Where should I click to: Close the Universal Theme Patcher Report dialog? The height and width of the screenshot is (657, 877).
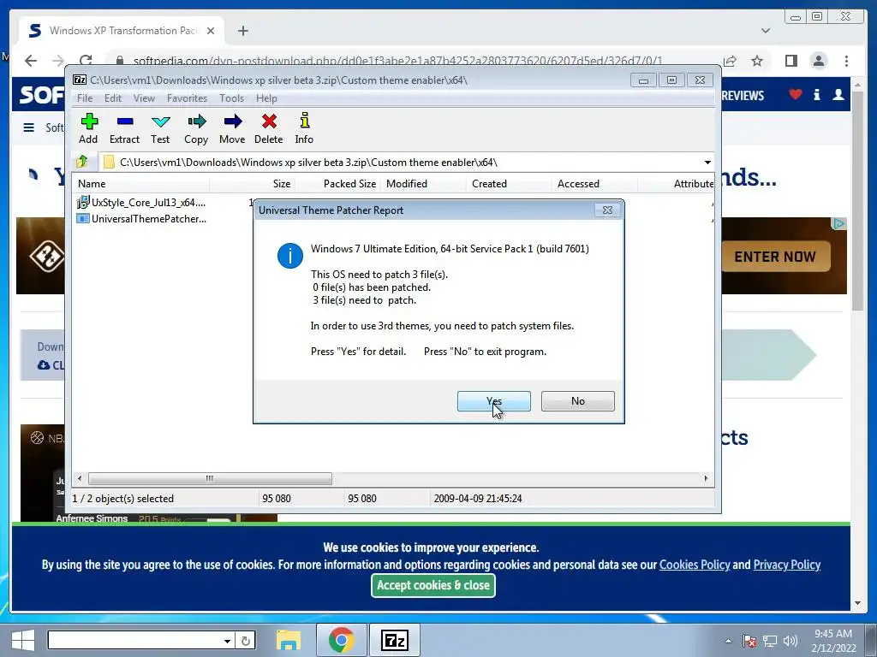point(607,210)
